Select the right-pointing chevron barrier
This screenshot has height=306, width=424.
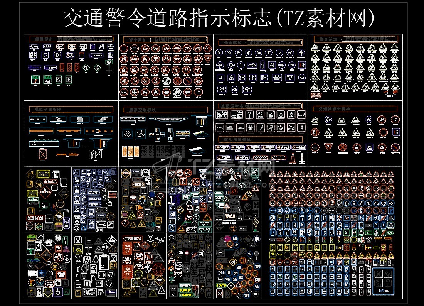279,157
